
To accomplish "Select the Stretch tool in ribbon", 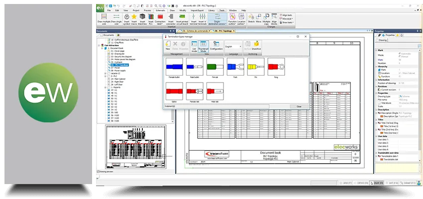I will click(x=251, y=18).
